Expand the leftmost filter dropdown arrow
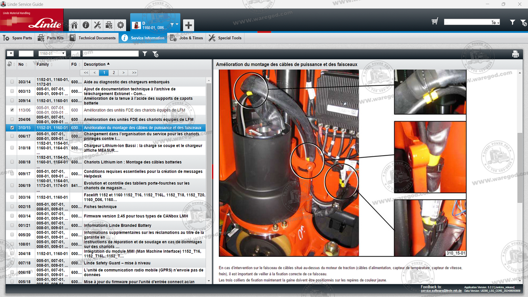The width and height of the screenshot is (528, 297). [11, 53]
